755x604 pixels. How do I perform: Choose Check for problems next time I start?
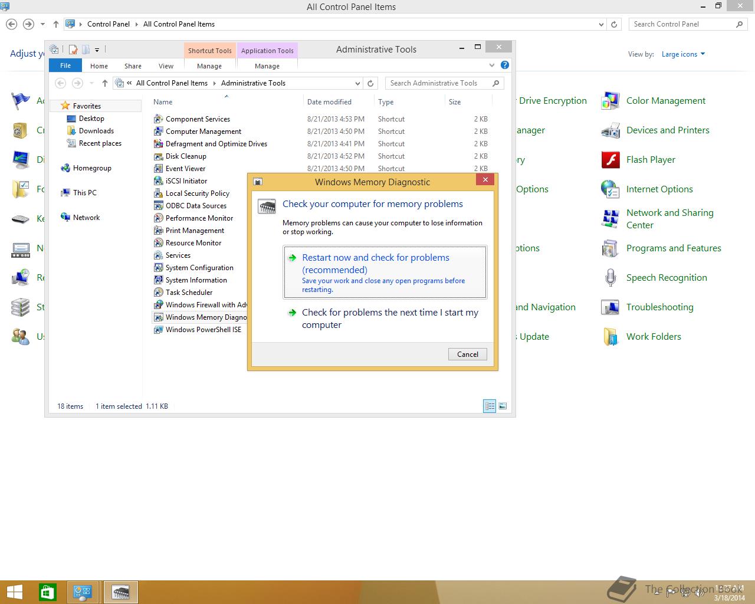coord(385,319)
